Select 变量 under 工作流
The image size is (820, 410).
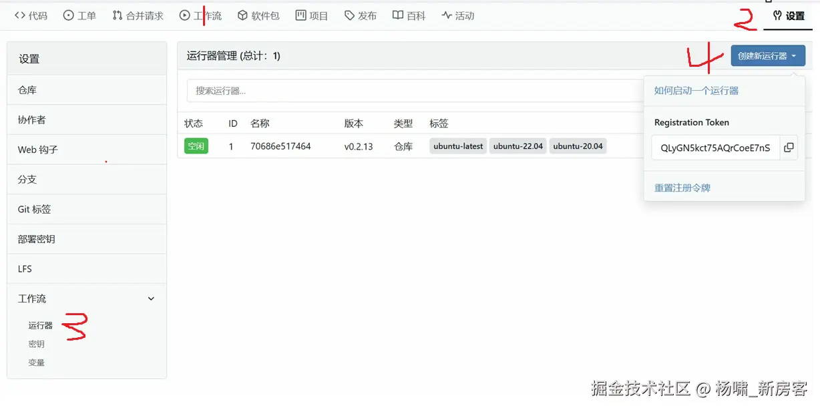pos(36,363)
